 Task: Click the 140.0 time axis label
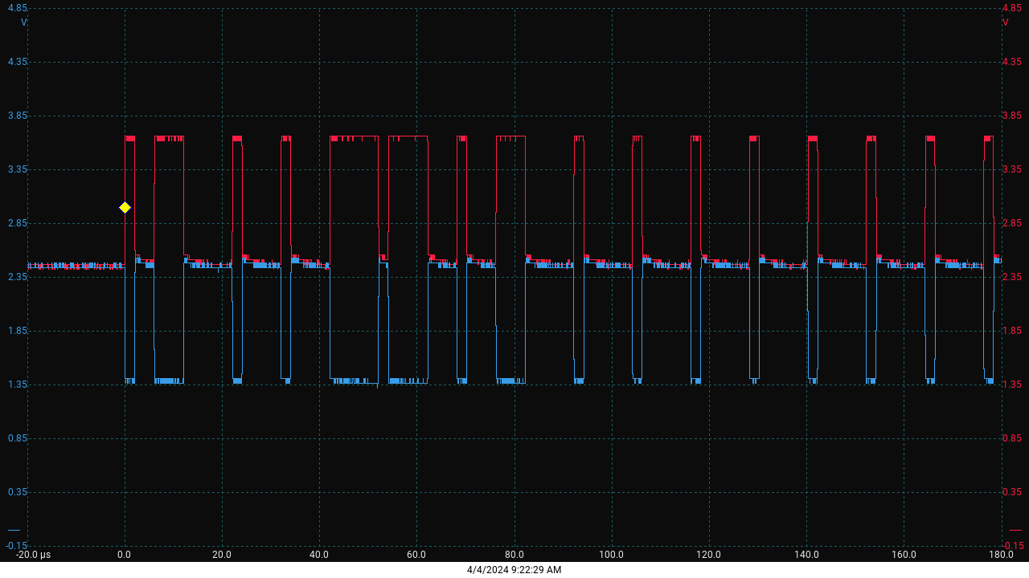[x=806, y=555]
